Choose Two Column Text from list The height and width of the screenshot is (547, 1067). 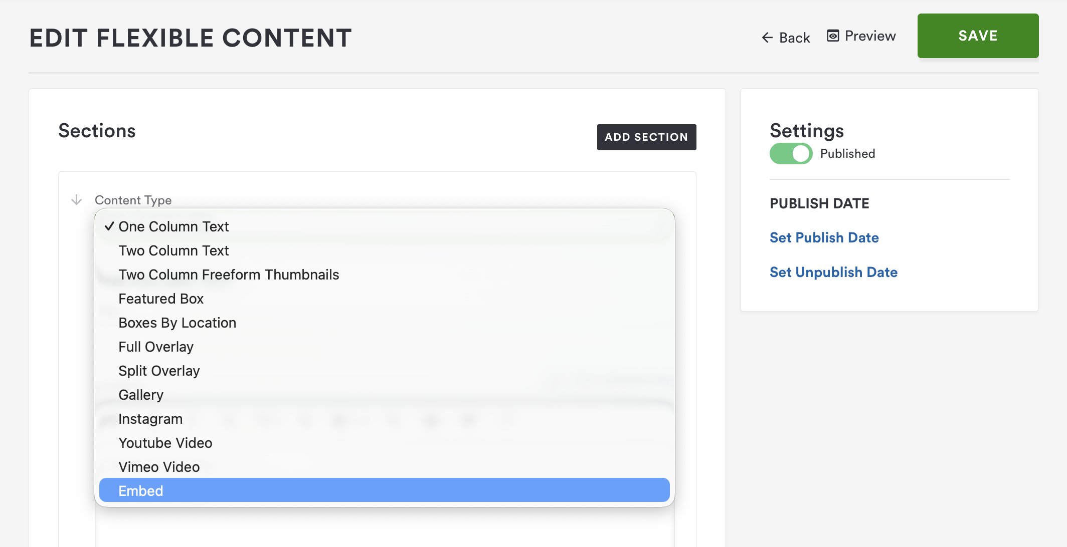(x=173, y=250)
